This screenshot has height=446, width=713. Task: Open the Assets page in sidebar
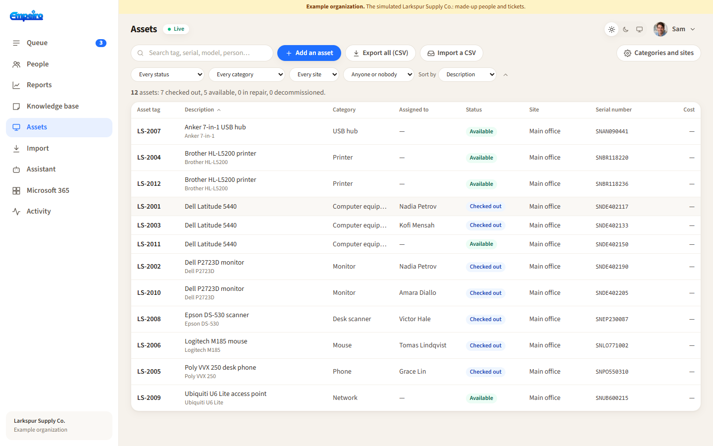(59, 127)
